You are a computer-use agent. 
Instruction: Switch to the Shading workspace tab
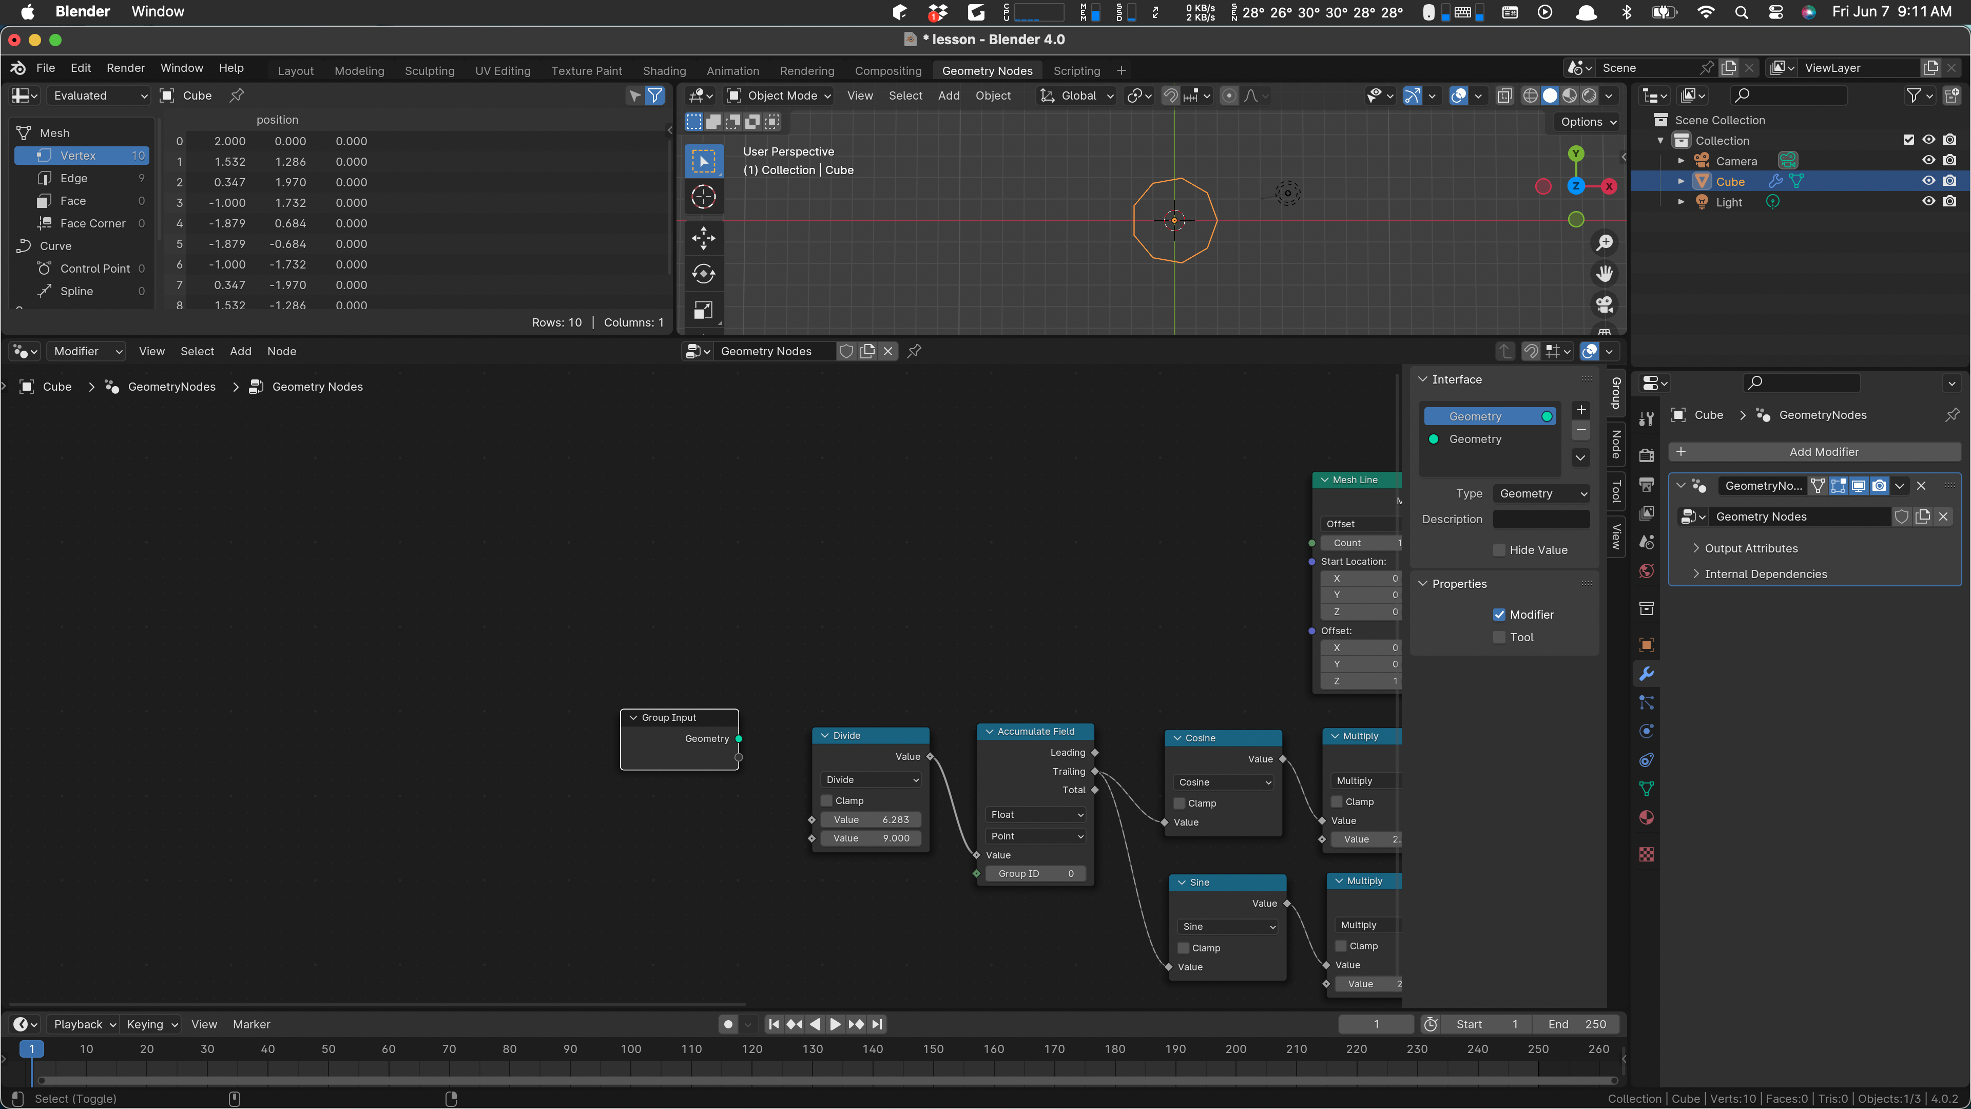point(663,70)
